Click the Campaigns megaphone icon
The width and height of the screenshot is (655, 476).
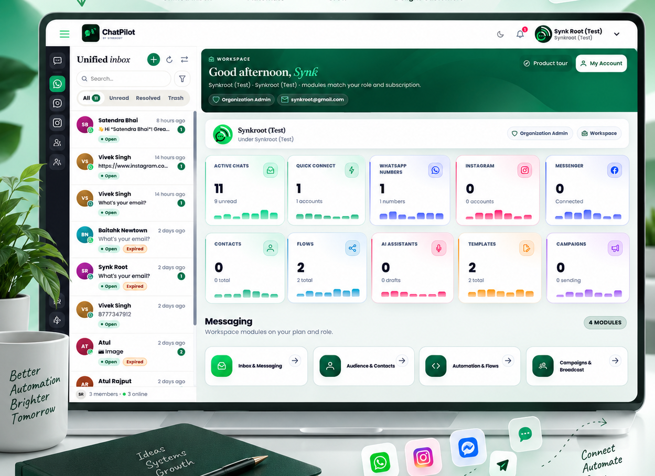pos(615,248)
